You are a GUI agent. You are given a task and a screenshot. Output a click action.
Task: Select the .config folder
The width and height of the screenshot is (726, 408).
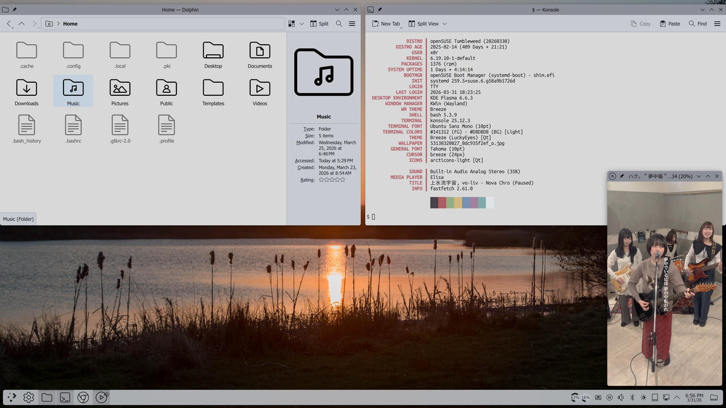click(73, 55)
